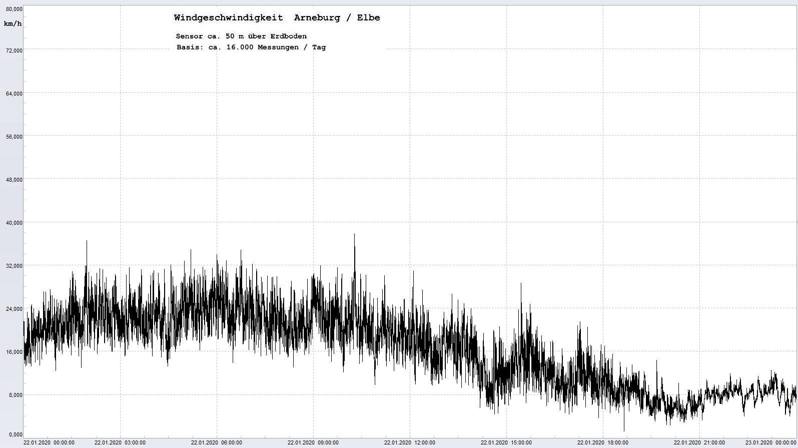Select the 16,000 y-axis label
798x448 pixels.
[14, 352]
